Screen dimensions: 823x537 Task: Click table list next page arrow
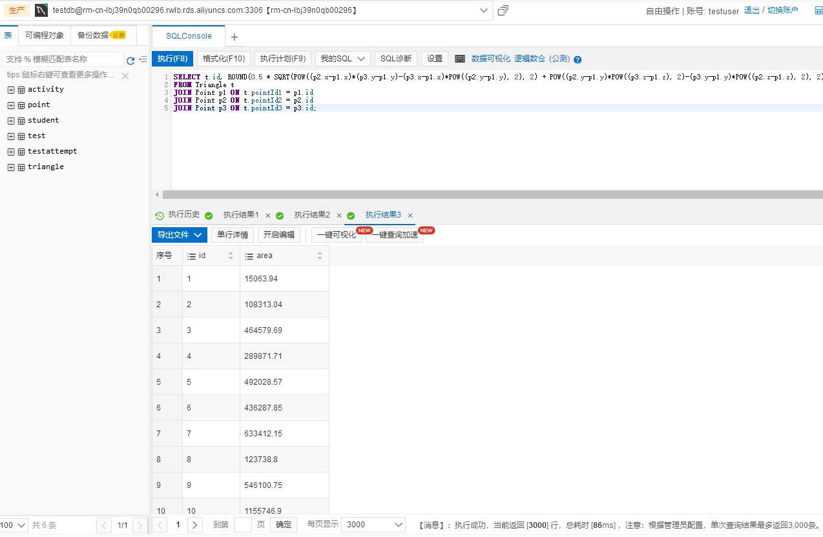[140, 525]
